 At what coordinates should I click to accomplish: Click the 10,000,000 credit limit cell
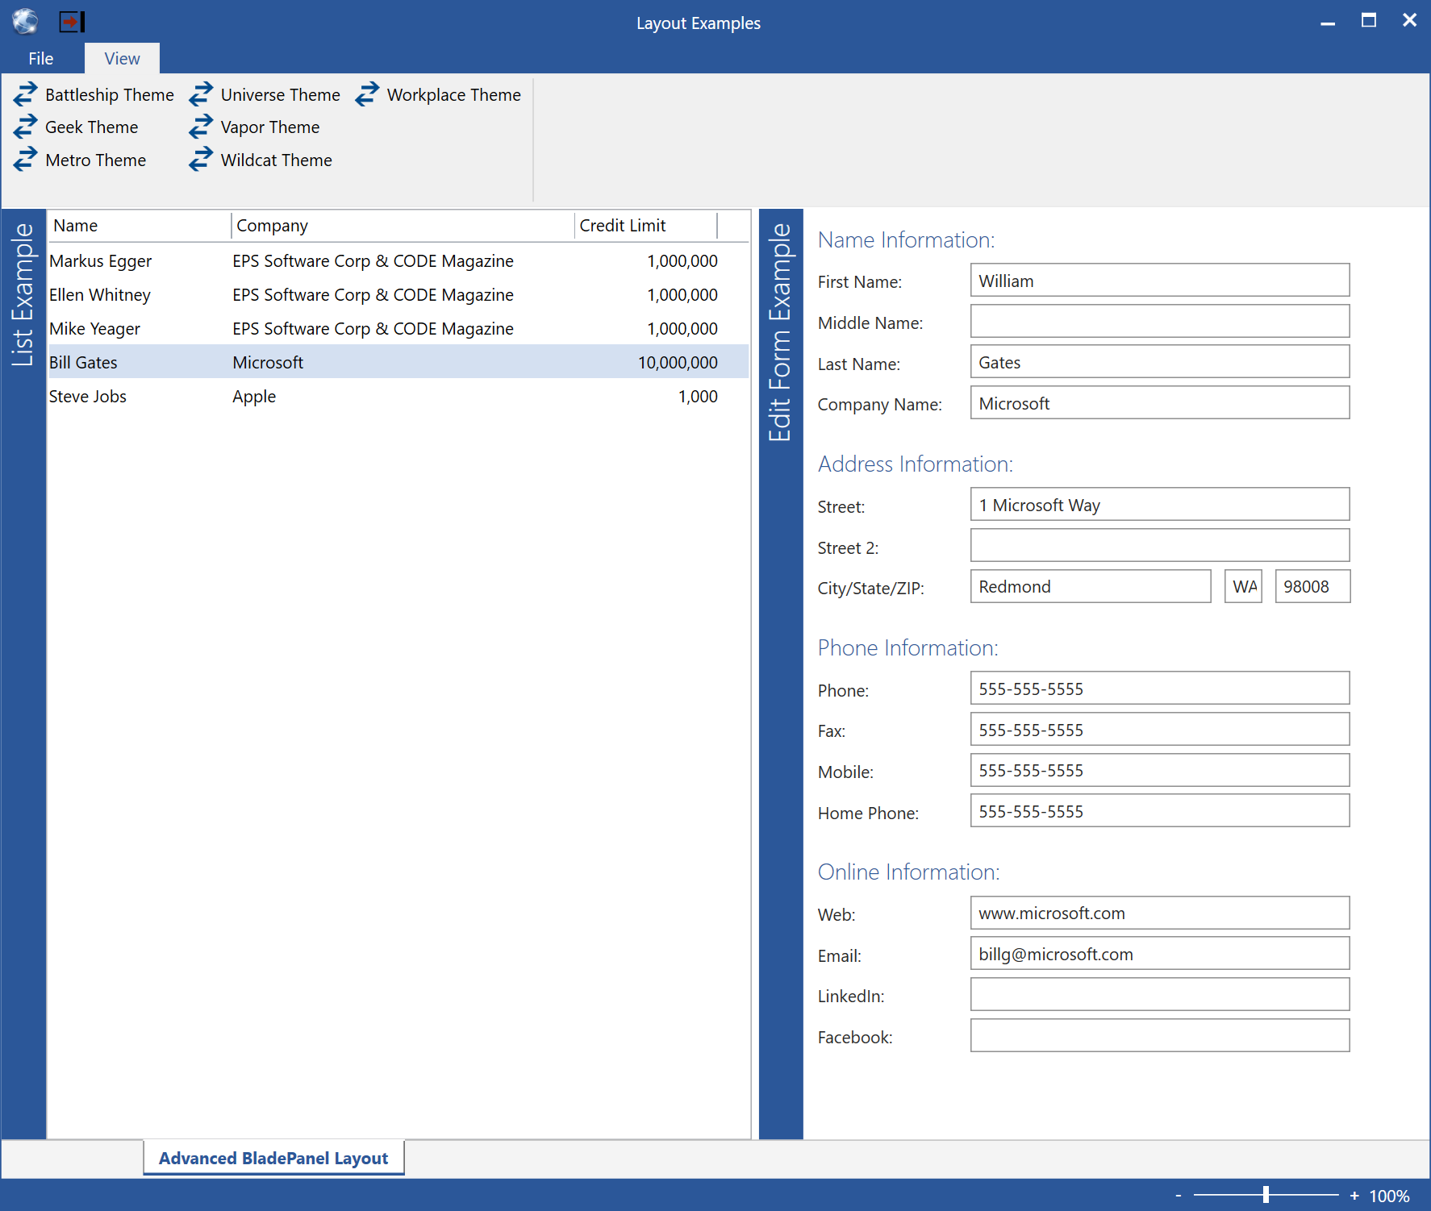(x=678, y=363)
